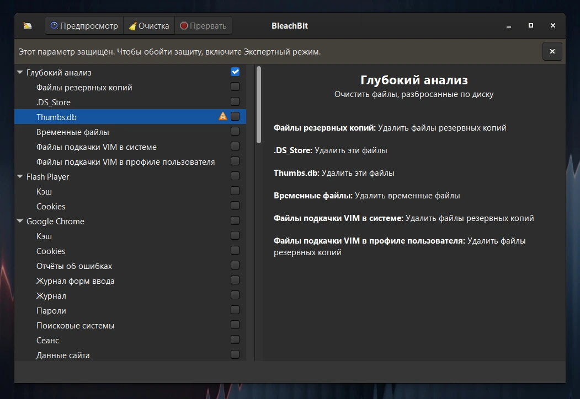Select Файлы подкачки VIM в системе row
This screenshot has height=399, width=580.
(130, 147)
